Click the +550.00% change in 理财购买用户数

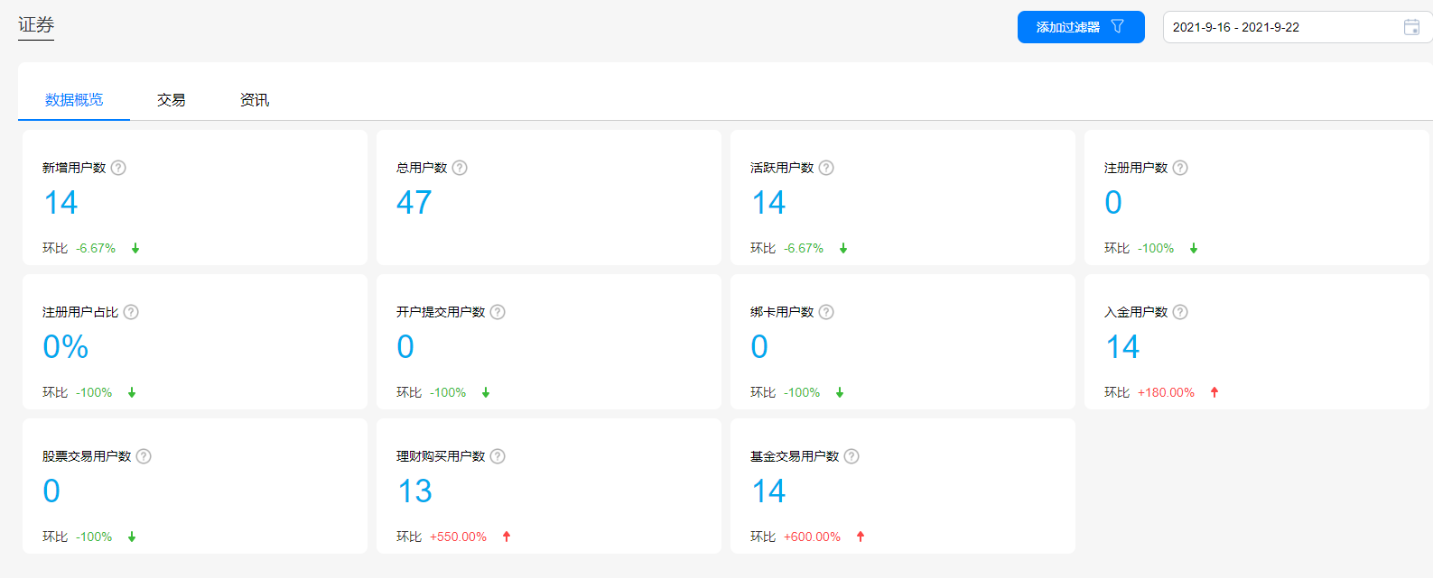point(458,537)
